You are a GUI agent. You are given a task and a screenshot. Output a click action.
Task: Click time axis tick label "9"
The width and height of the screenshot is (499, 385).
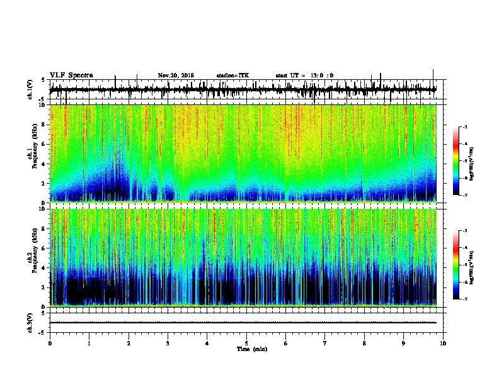coord(403,343)
